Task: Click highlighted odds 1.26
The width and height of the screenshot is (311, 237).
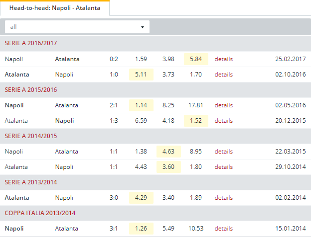Action: [x=141, y=229]
